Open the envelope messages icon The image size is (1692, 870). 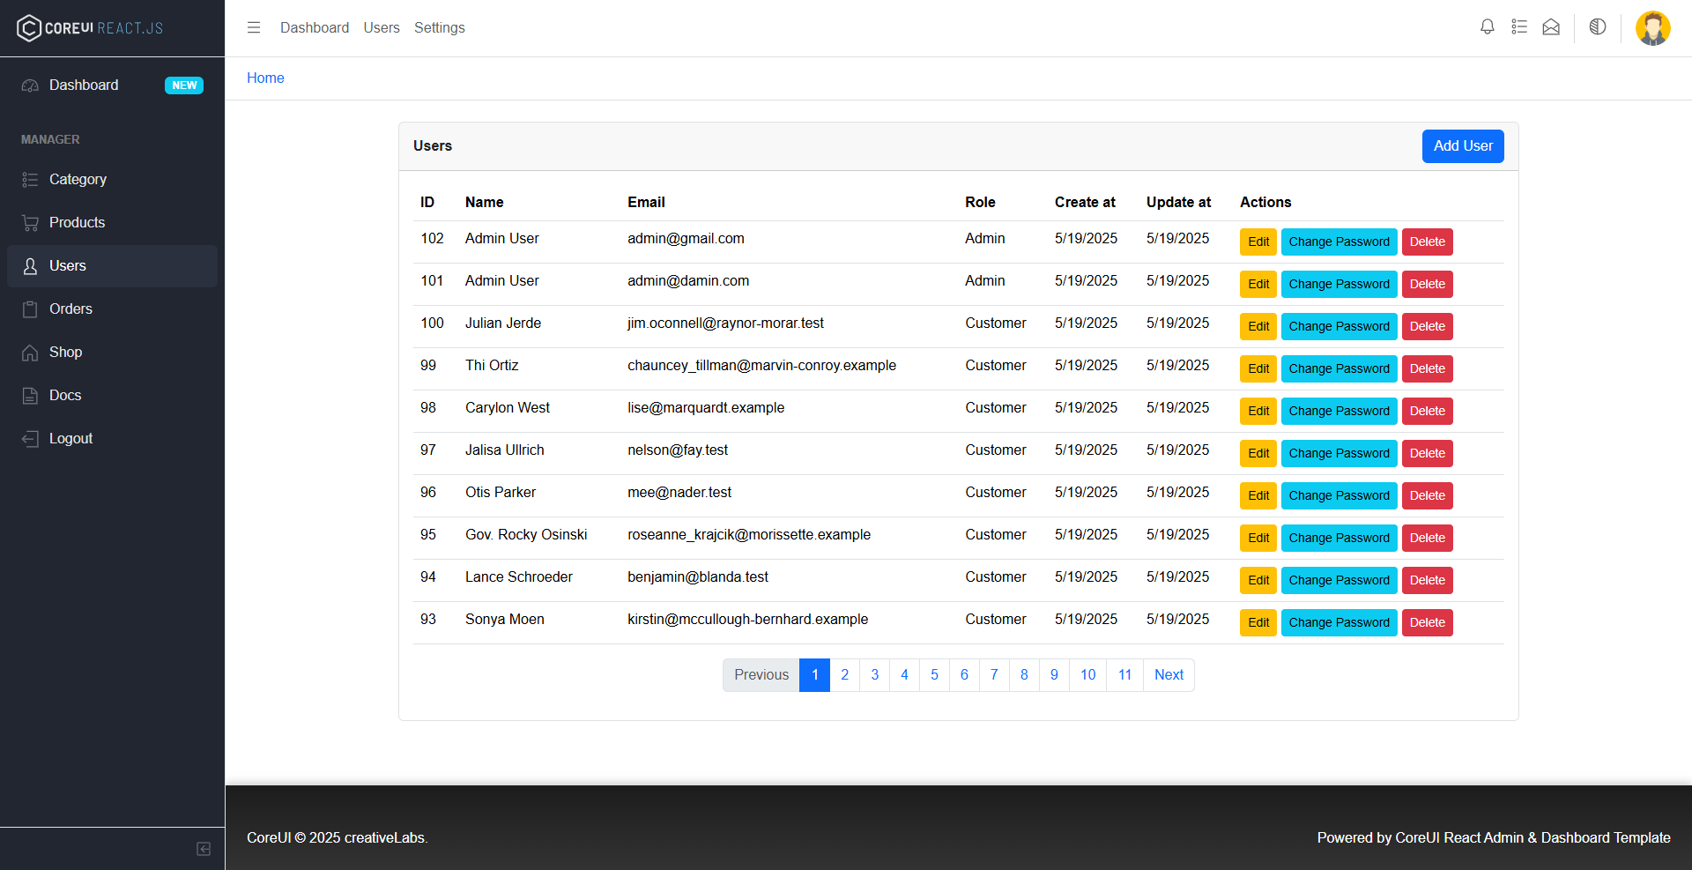point(1551,27)
